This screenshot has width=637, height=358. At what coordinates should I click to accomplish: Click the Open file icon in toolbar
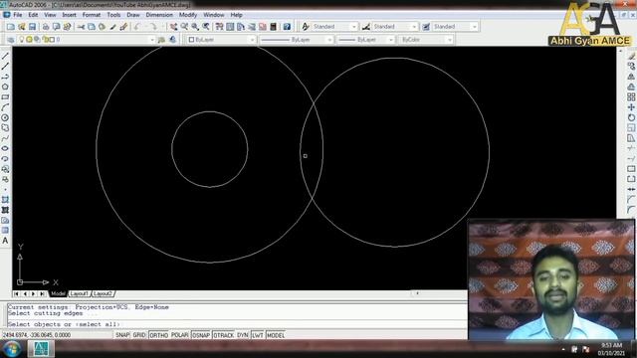[x=22, y=27]
